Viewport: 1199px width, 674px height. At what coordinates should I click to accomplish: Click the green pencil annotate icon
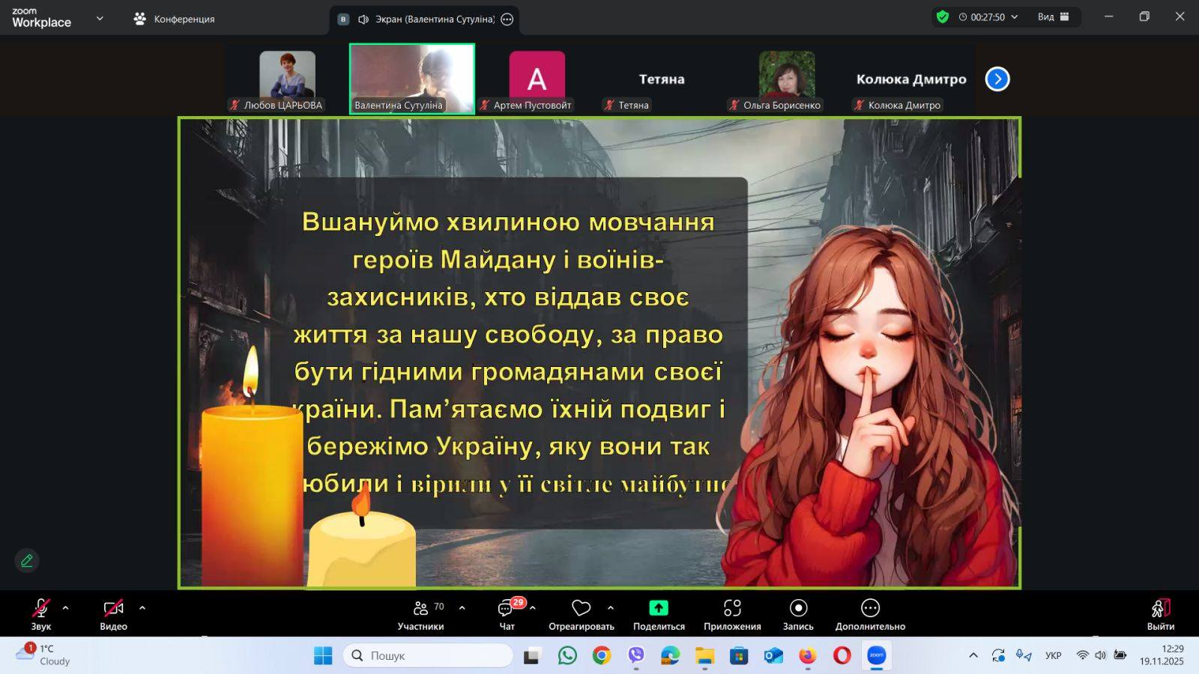pyautogui.click(x=27, y=560)
